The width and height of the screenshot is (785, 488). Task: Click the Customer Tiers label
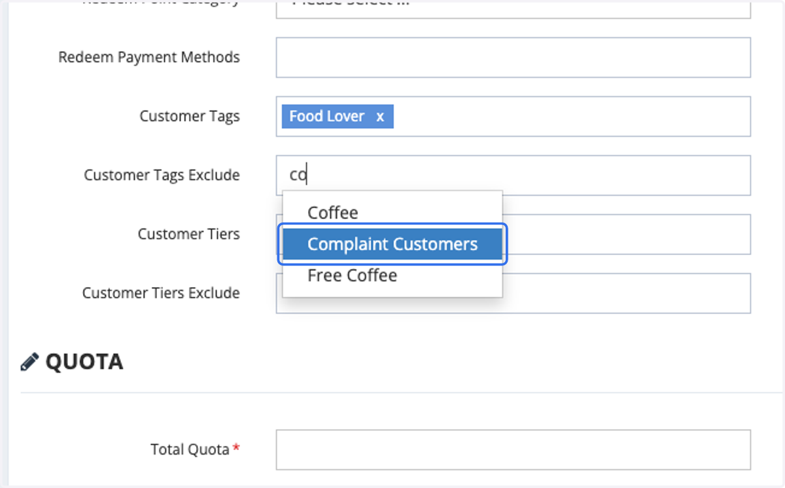tap(189, 234)
